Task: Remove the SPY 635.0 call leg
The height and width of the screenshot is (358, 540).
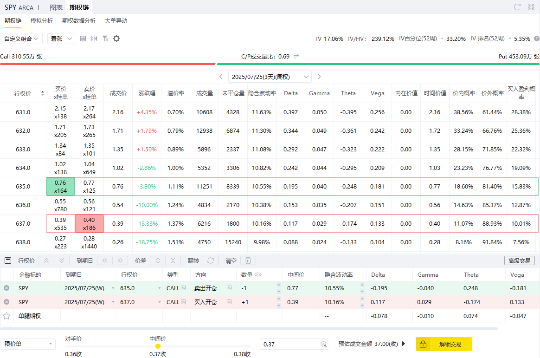Action: click(6, 288)
